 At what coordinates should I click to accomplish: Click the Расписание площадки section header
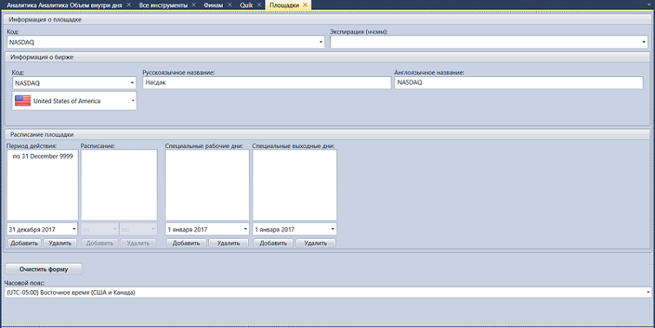point(327,135)
